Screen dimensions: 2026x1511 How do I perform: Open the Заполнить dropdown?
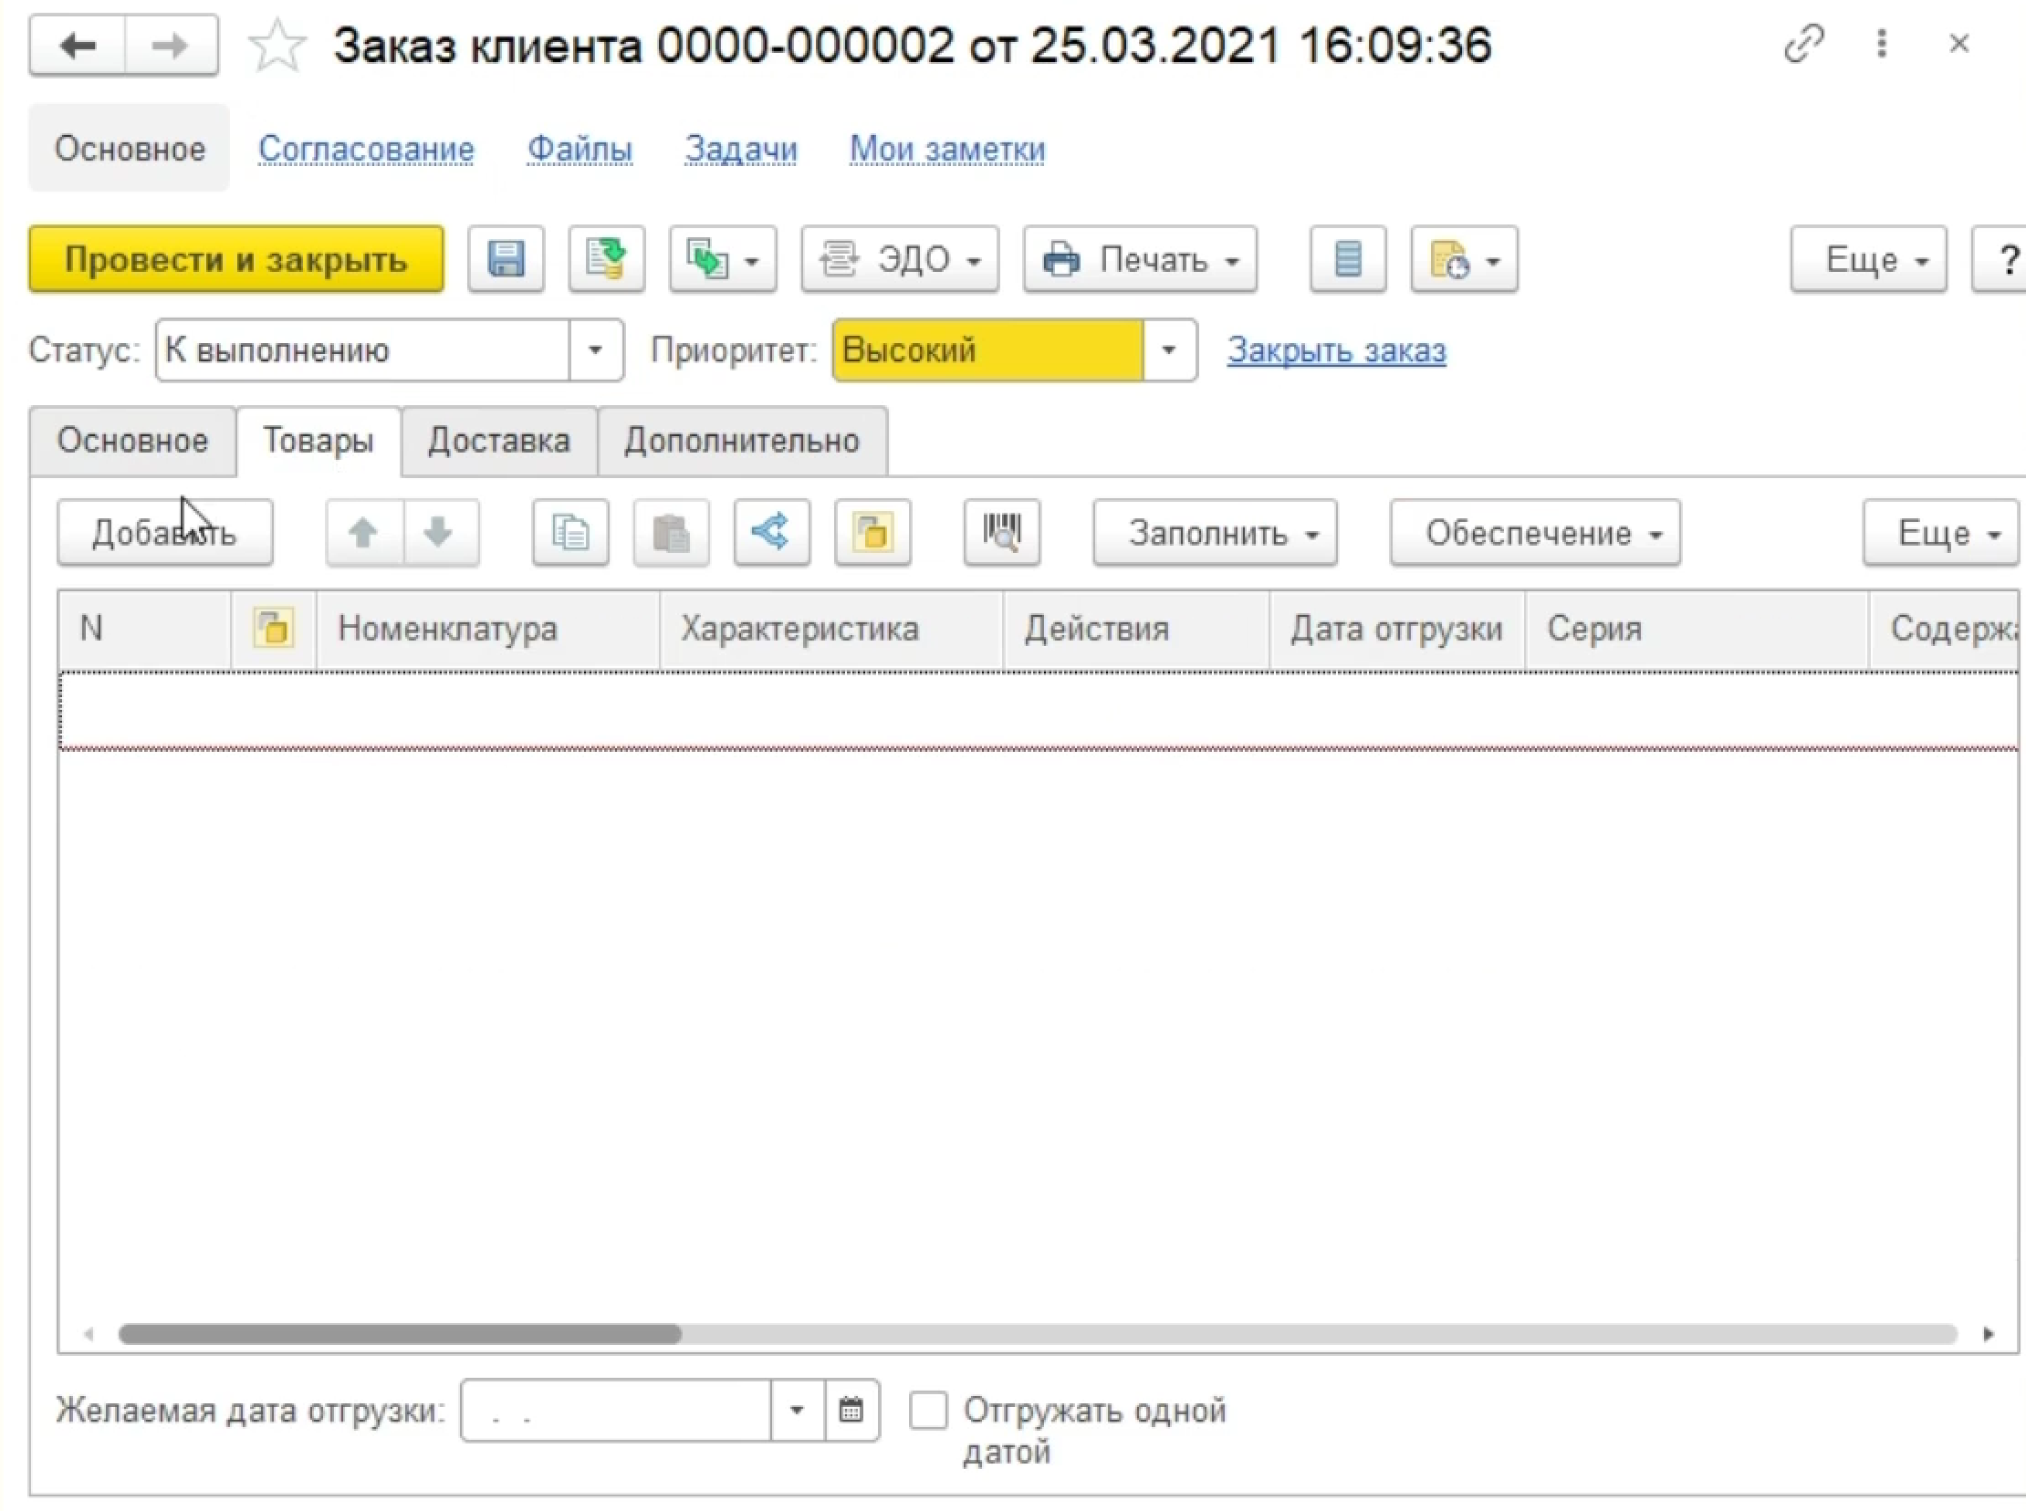click(1215, 531)
